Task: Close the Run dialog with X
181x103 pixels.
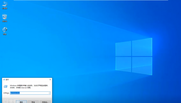Action: click(50, 79)
